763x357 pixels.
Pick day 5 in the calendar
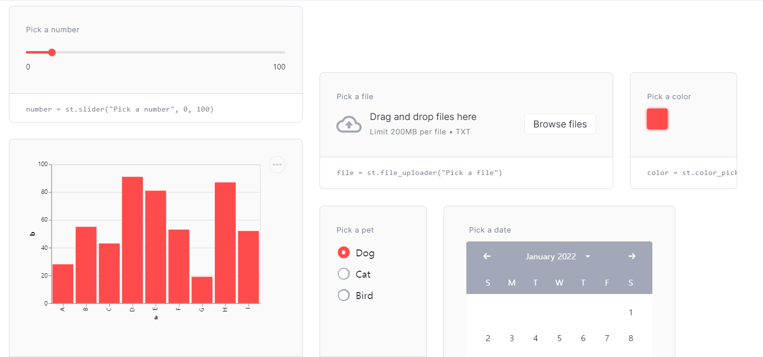click(x=559, y=338)
